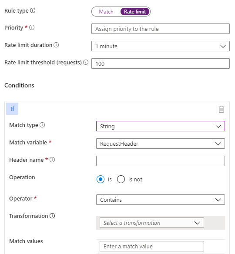Click the info icon beside Priority
This screenshot has height=254, width=235.
point(32,27)
